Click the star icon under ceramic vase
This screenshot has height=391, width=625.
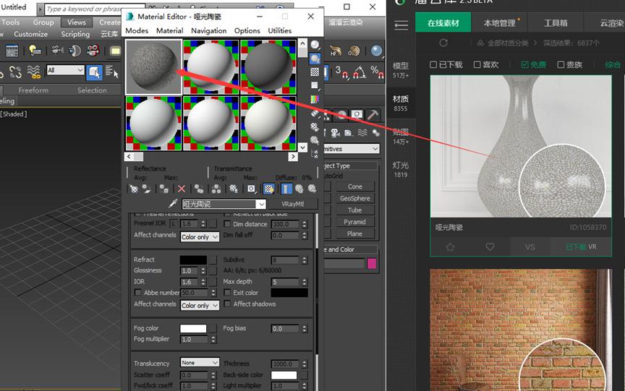450,246
